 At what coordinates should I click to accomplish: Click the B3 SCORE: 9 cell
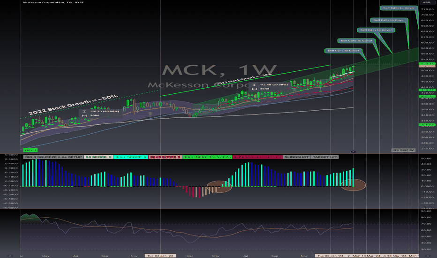point(98,157)
